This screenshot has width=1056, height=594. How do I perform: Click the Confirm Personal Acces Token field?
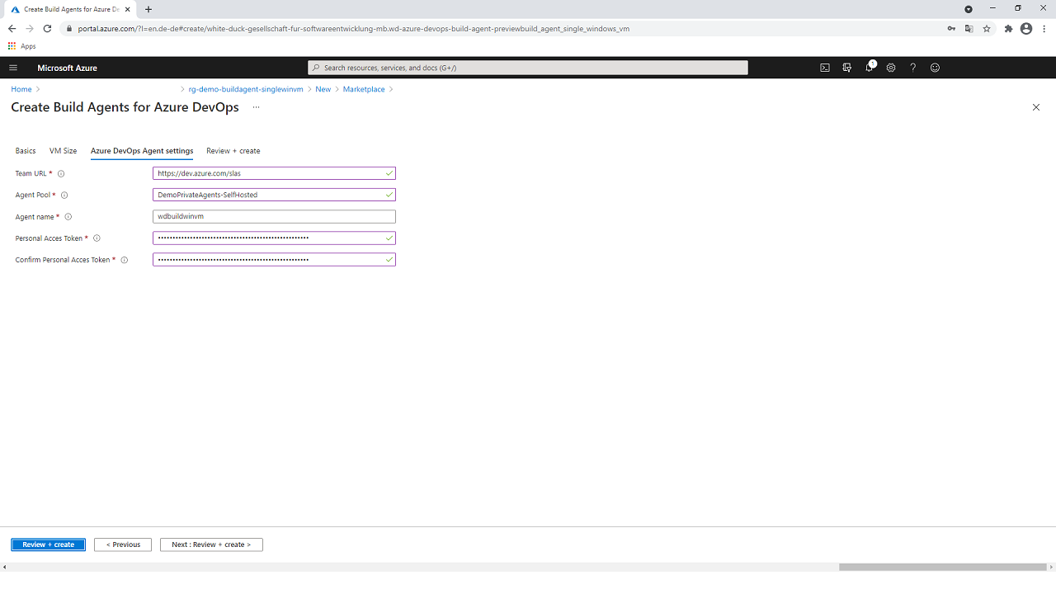[274, 259]
